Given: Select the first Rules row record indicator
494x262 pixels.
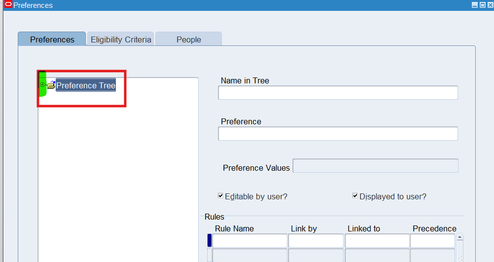Looking at the screenshot, I should [x=210, y=240].
